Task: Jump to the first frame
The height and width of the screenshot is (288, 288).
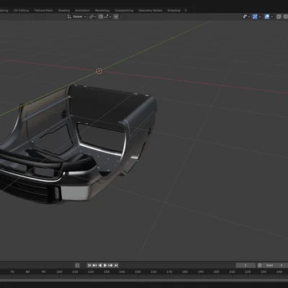Action: click(x=89, y=265)
